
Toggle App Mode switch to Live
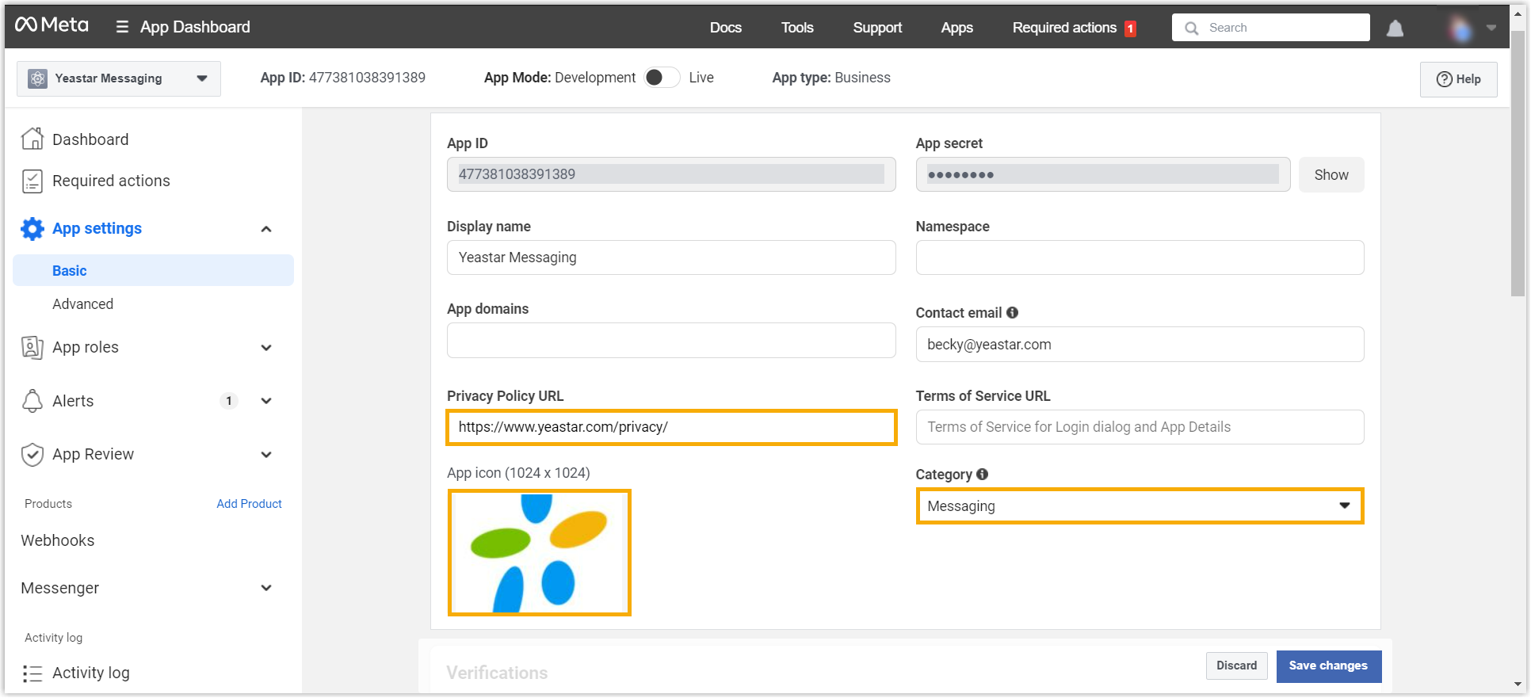click(662, 78)
